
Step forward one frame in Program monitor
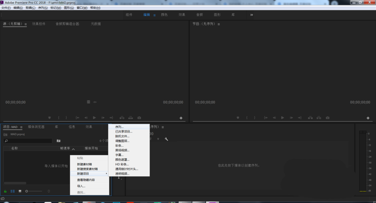click(x=291, y=118)
